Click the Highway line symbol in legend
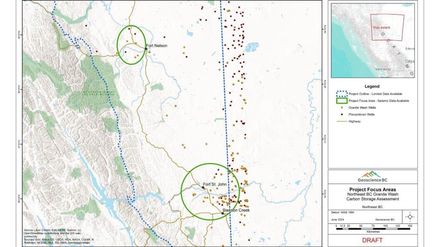 [340, 121]
